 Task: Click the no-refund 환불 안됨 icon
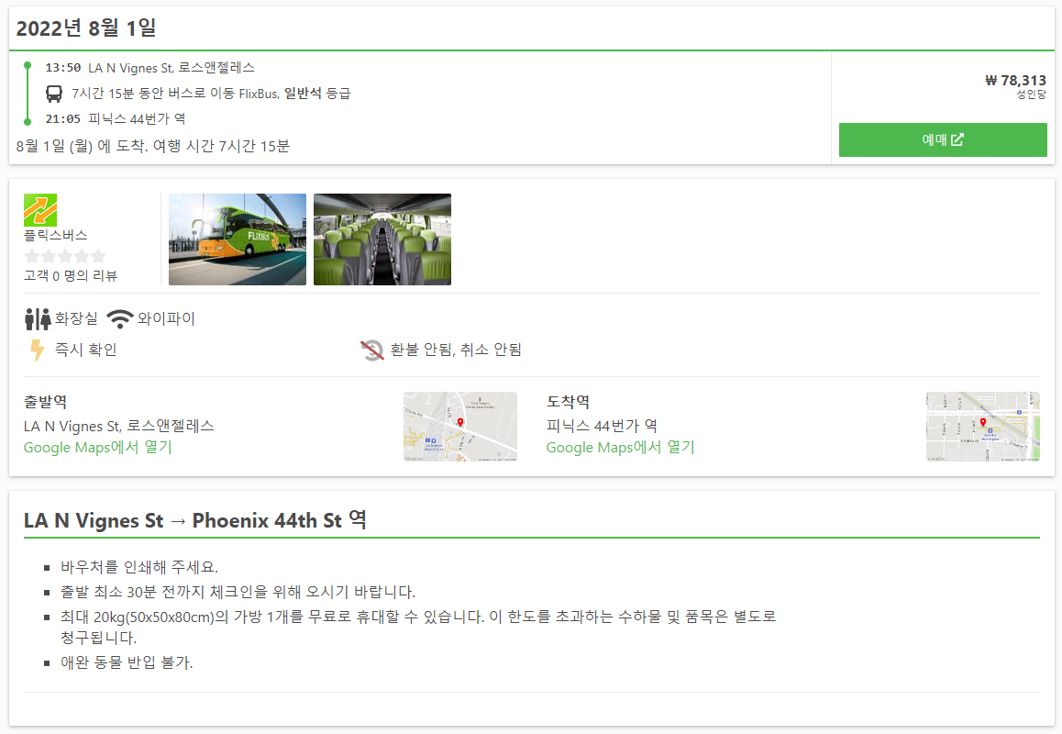[x=371, y=350]
